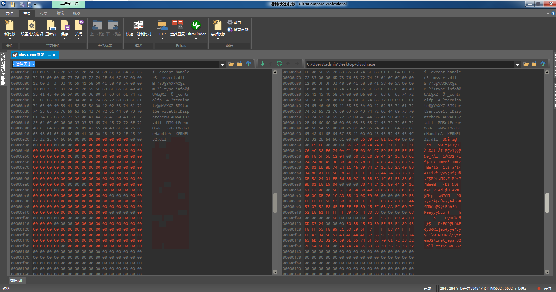Expand the FTP dropdown arrow
556x292 pixels.
coord(162,39)
